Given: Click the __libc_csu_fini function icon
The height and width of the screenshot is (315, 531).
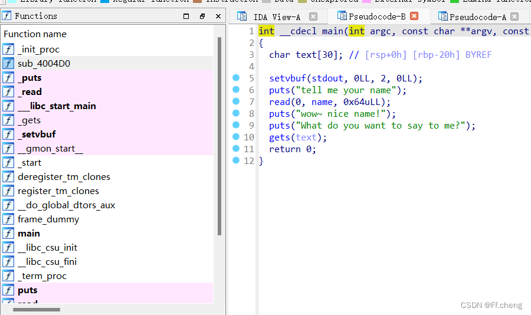Looking at the screenshot, I should (8, 262).
